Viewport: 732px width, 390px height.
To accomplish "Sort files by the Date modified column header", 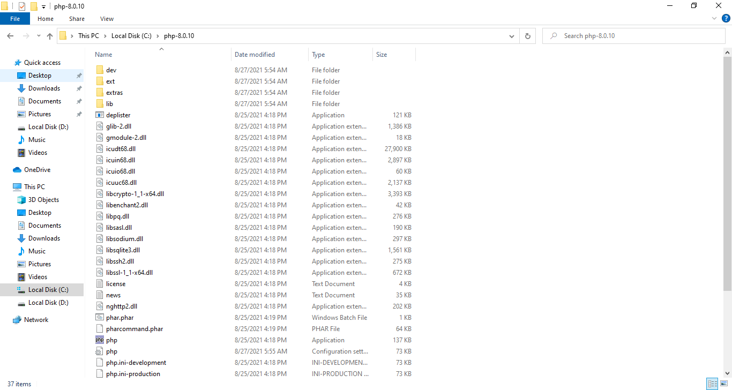I will 255,55.
